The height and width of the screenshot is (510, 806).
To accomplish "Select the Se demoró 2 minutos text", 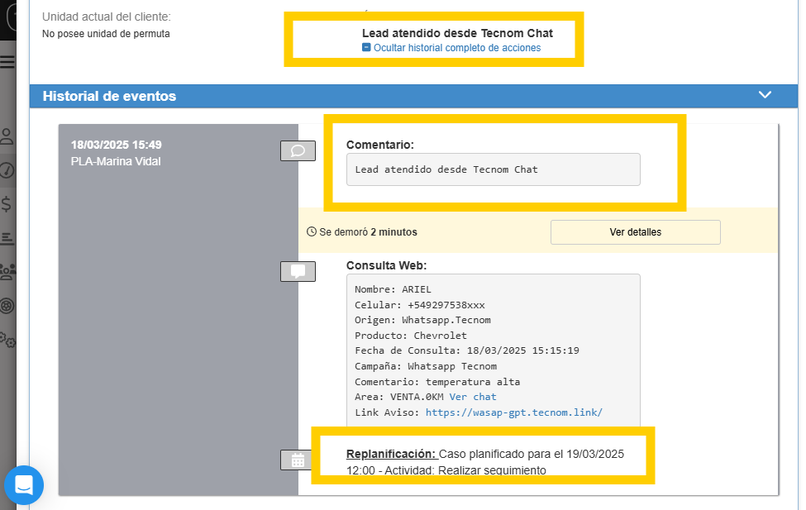I will point(368,232).
